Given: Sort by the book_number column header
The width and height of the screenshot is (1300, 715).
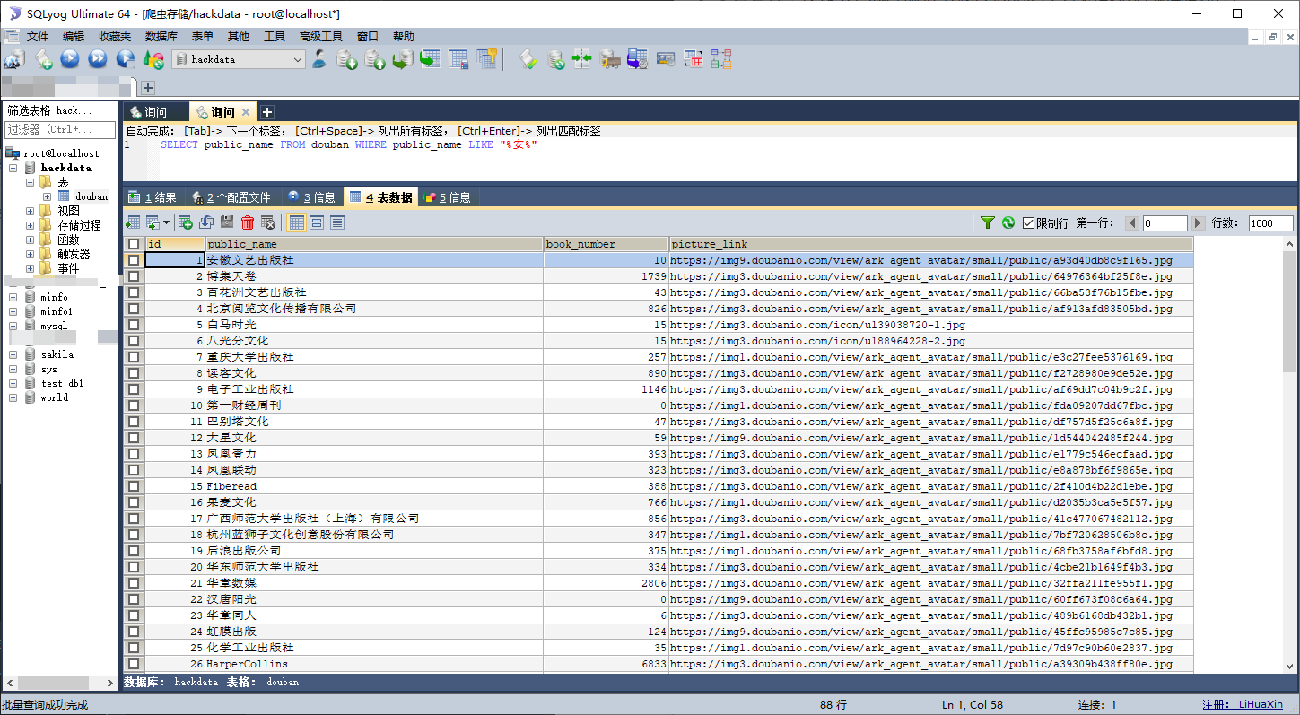Looking at the screenshot, I should [x=606, y=244].
